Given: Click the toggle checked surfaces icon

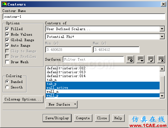Looking at the screenshot, I should (151, 59).
